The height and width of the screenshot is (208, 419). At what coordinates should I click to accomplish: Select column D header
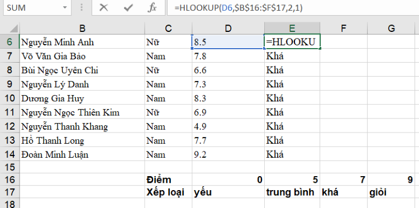pos(228,28)
